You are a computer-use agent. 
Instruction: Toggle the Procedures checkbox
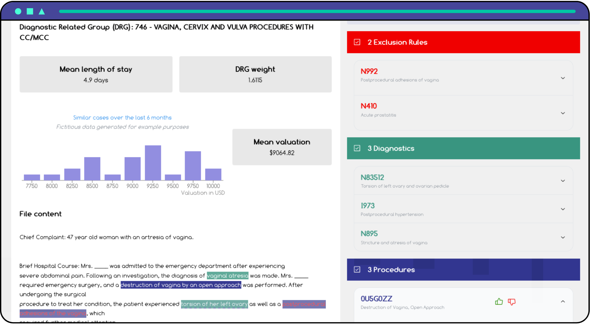point(357,269)
